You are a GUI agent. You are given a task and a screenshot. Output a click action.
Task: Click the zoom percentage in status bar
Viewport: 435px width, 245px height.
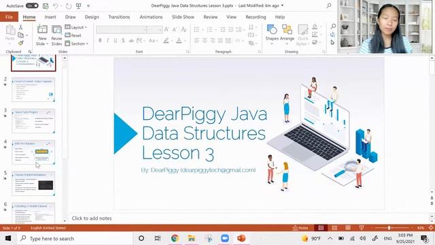point(421,228)
